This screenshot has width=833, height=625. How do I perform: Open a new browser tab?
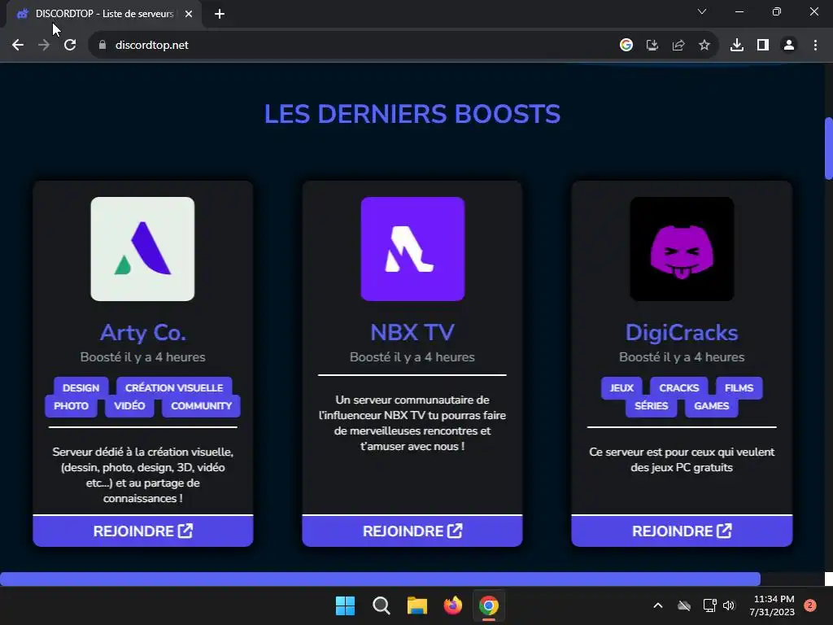[x=220, y=14]
